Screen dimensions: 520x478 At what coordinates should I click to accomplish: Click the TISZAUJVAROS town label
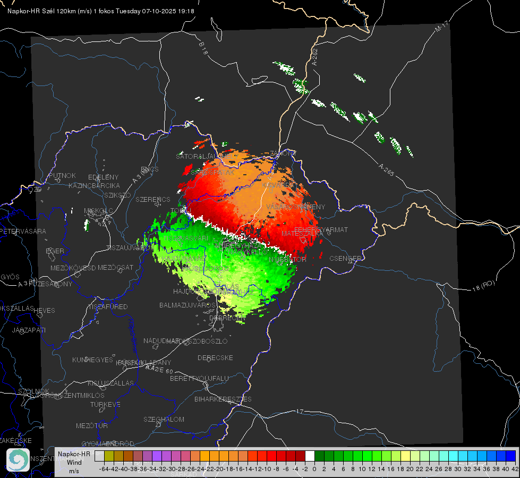coord(130,248)
